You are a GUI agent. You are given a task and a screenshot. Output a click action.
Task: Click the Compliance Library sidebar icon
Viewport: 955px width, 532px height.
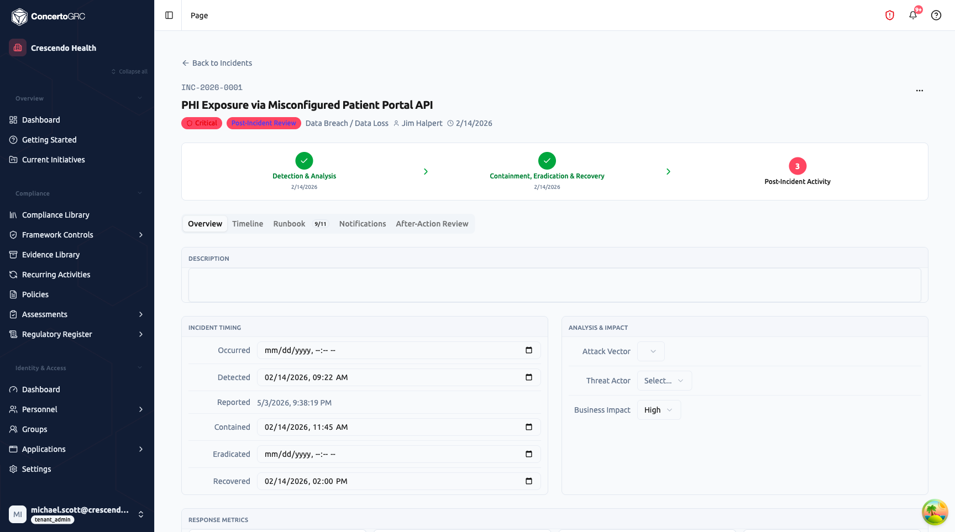[x=13, y=215]
